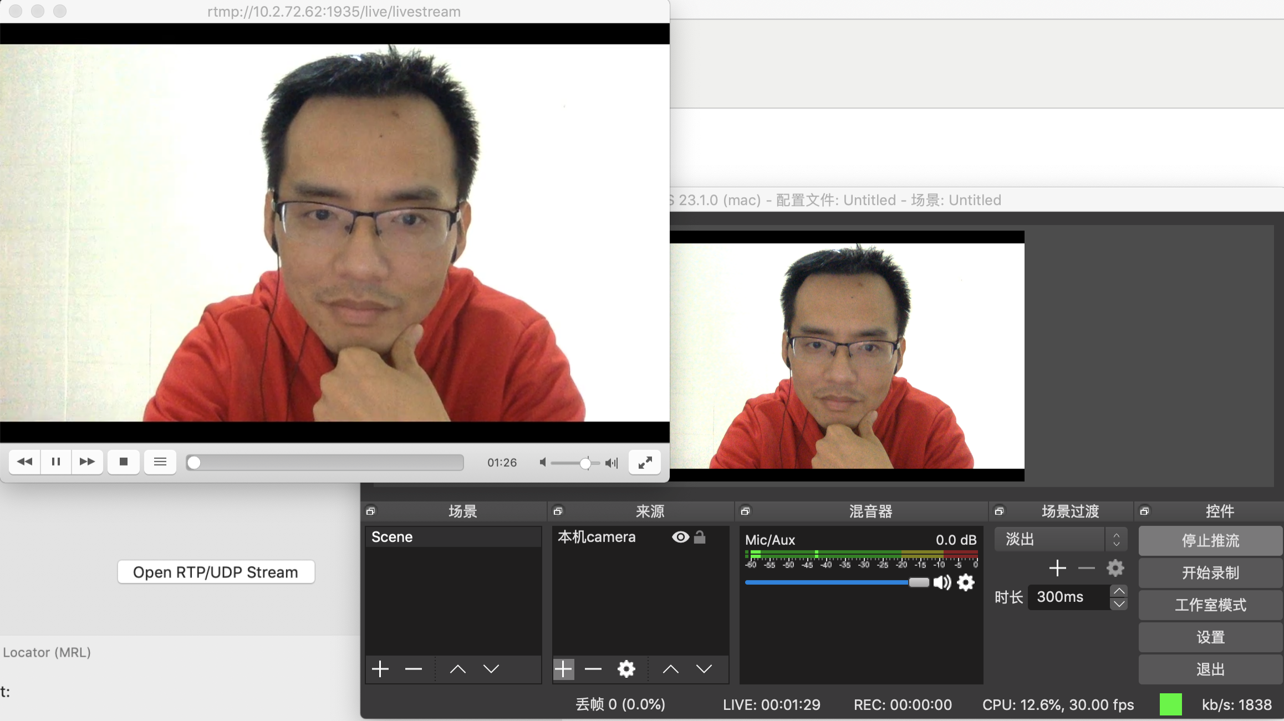1284x721 pixels.
Task: Remove scene transition with minus icon
Action: [x=1087, y=568]
